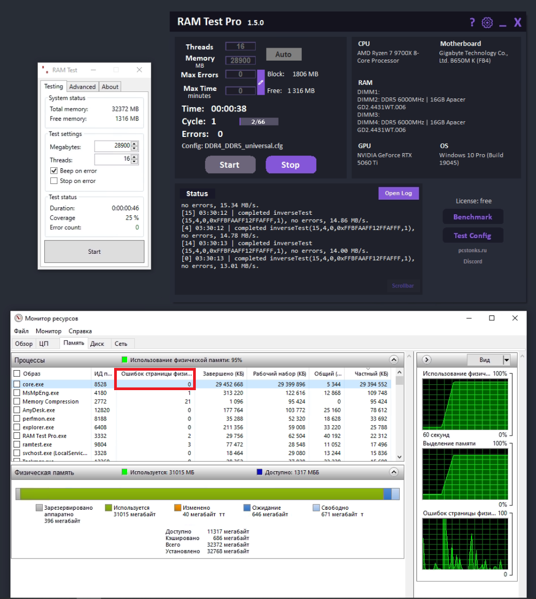Image resolution: width=536 pixels, height=599 pixels.
Task: Click the process list vertical scrollbar
Action: tap(399, 414)
